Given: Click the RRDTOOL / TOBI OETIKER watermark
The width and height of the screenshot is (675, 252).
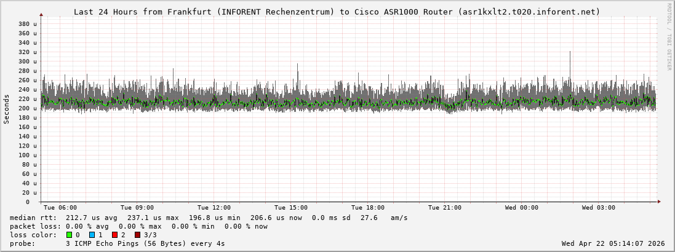Looking at the screenshot, I should (669, 36).
